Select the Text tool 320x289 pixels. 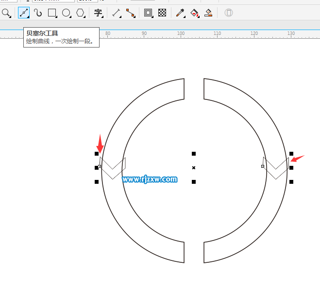point(98,13)
